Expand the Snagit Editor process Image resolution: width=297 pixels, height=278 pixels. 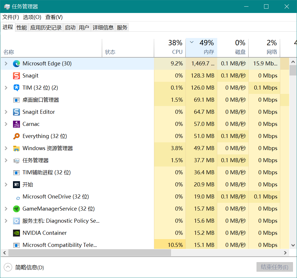(6, 112)
